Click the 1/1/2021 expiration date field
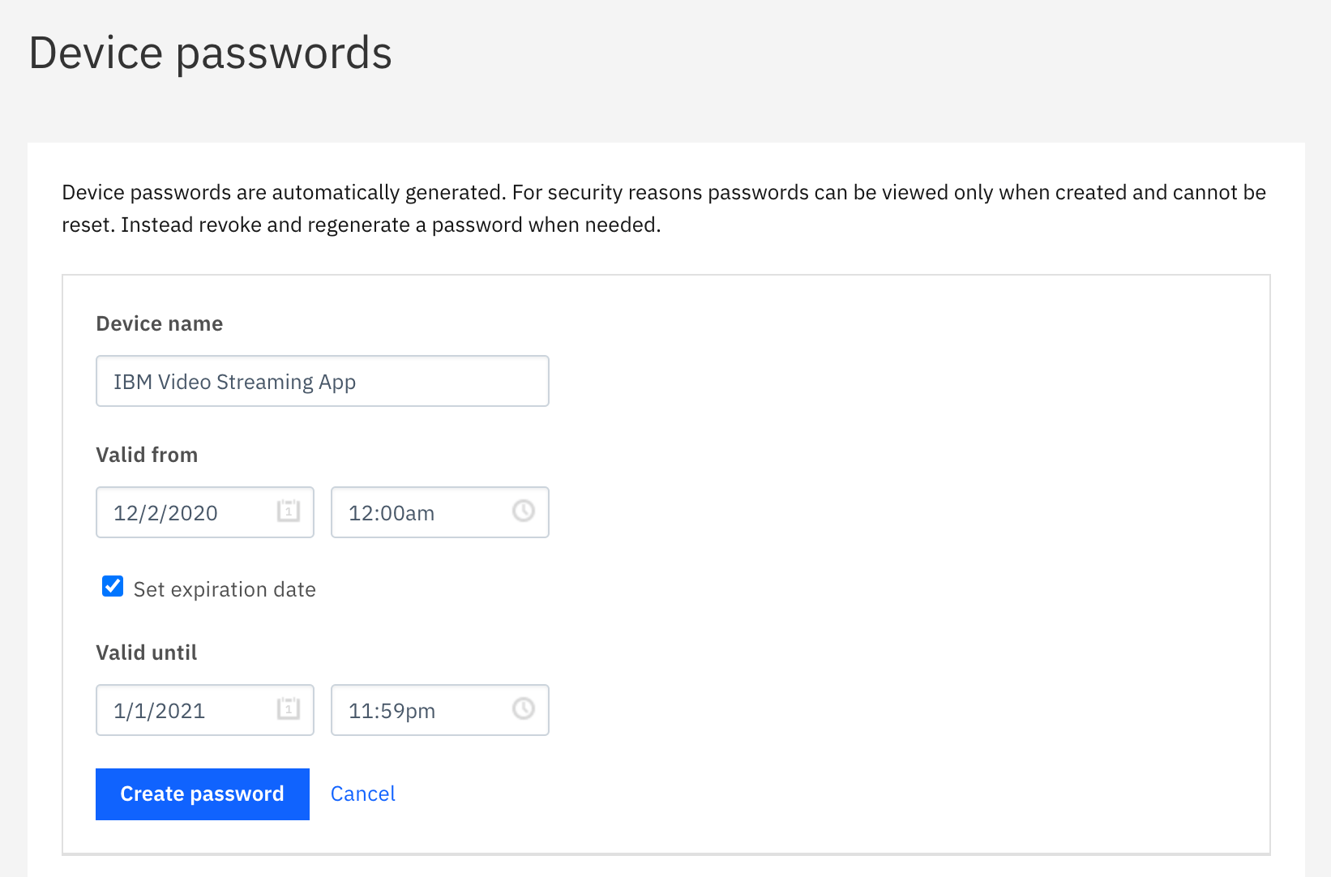 [x=186, y=710]
